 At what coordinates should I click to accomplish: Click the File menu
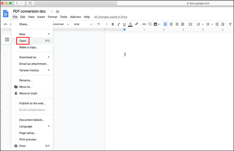pos(15,17)
